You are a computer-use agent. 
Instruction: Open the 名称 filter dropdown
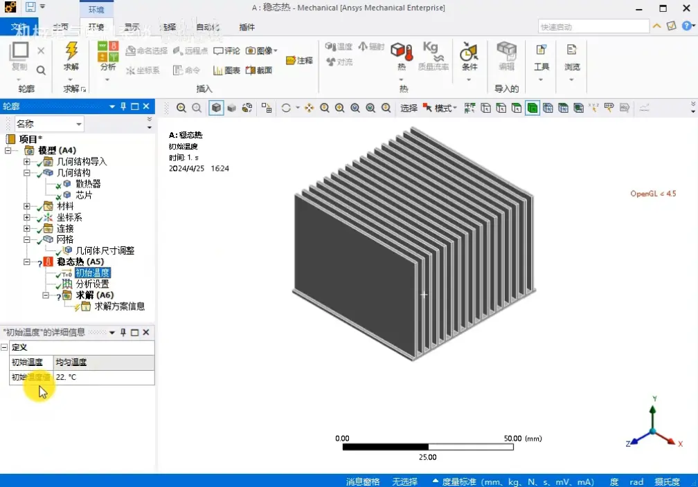(x=49, y=124)
